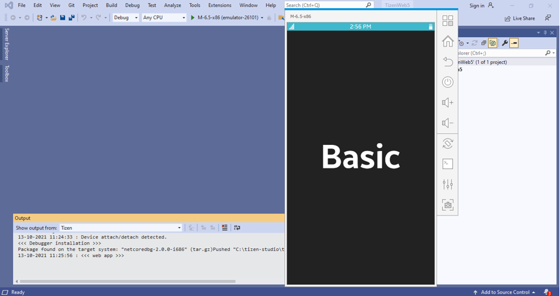Open the Show output from Tizen dropdown
Screen dimensions: 560x296
point(121,228)
